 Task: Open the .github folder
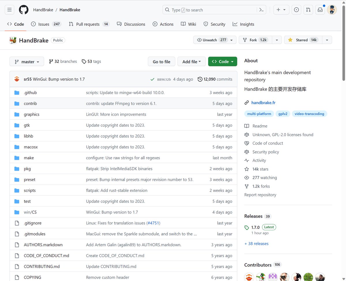[x=30, y=93]
